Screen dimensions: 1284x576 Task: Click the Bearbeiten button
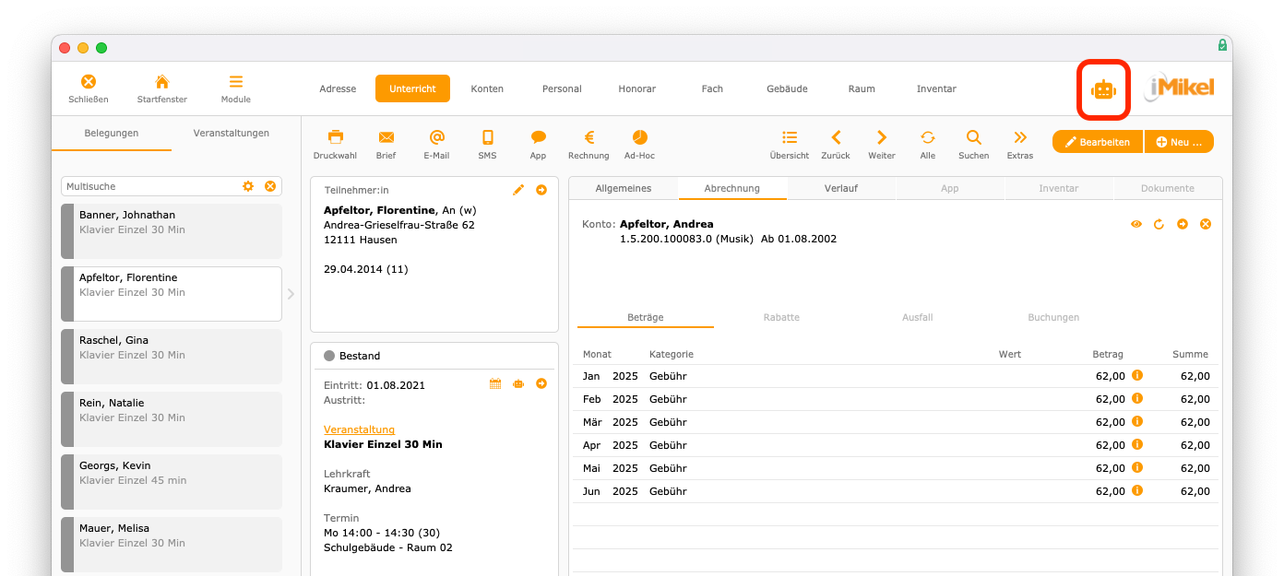pyautogui.click(x=1098, y=142)
